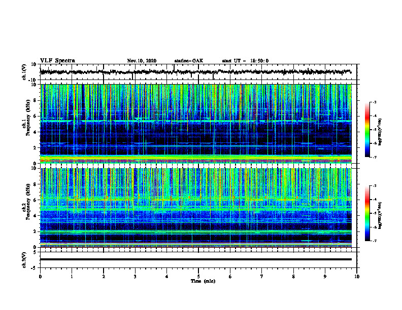Click the time axis tick label '0'
402x310 pixels.
[x=40, y=277]
